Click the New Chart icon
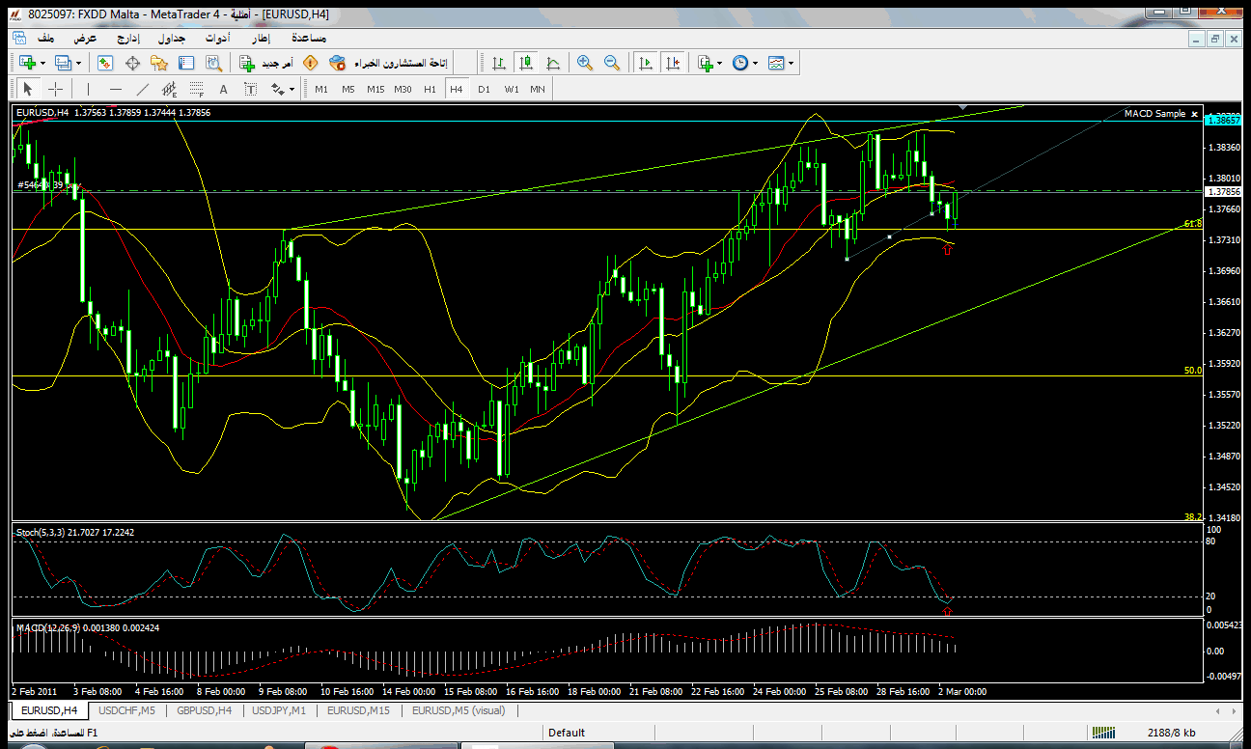1251x749 pixels. [27, 63]
